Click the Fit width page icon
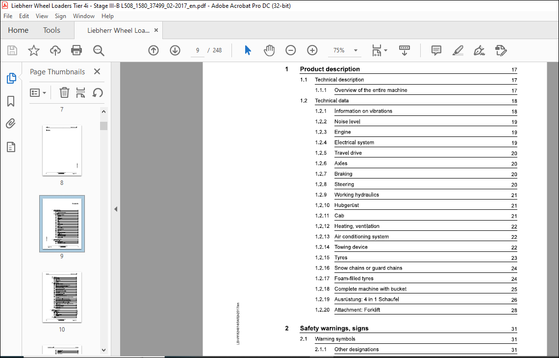 click(x=377, y=50)
